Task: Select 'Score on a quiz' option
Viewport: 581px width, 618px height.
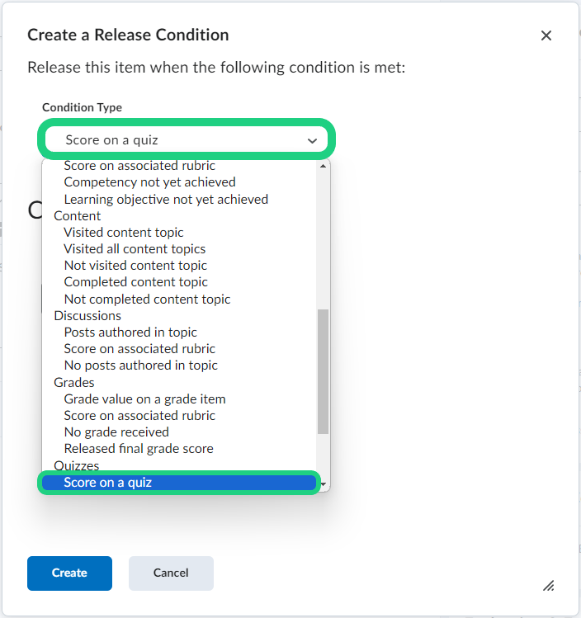Action: [108, 483]
